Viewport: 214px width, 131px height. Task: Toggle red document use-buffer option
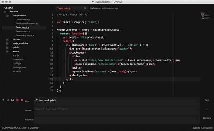pyautogui.click(x=22, y=100)
